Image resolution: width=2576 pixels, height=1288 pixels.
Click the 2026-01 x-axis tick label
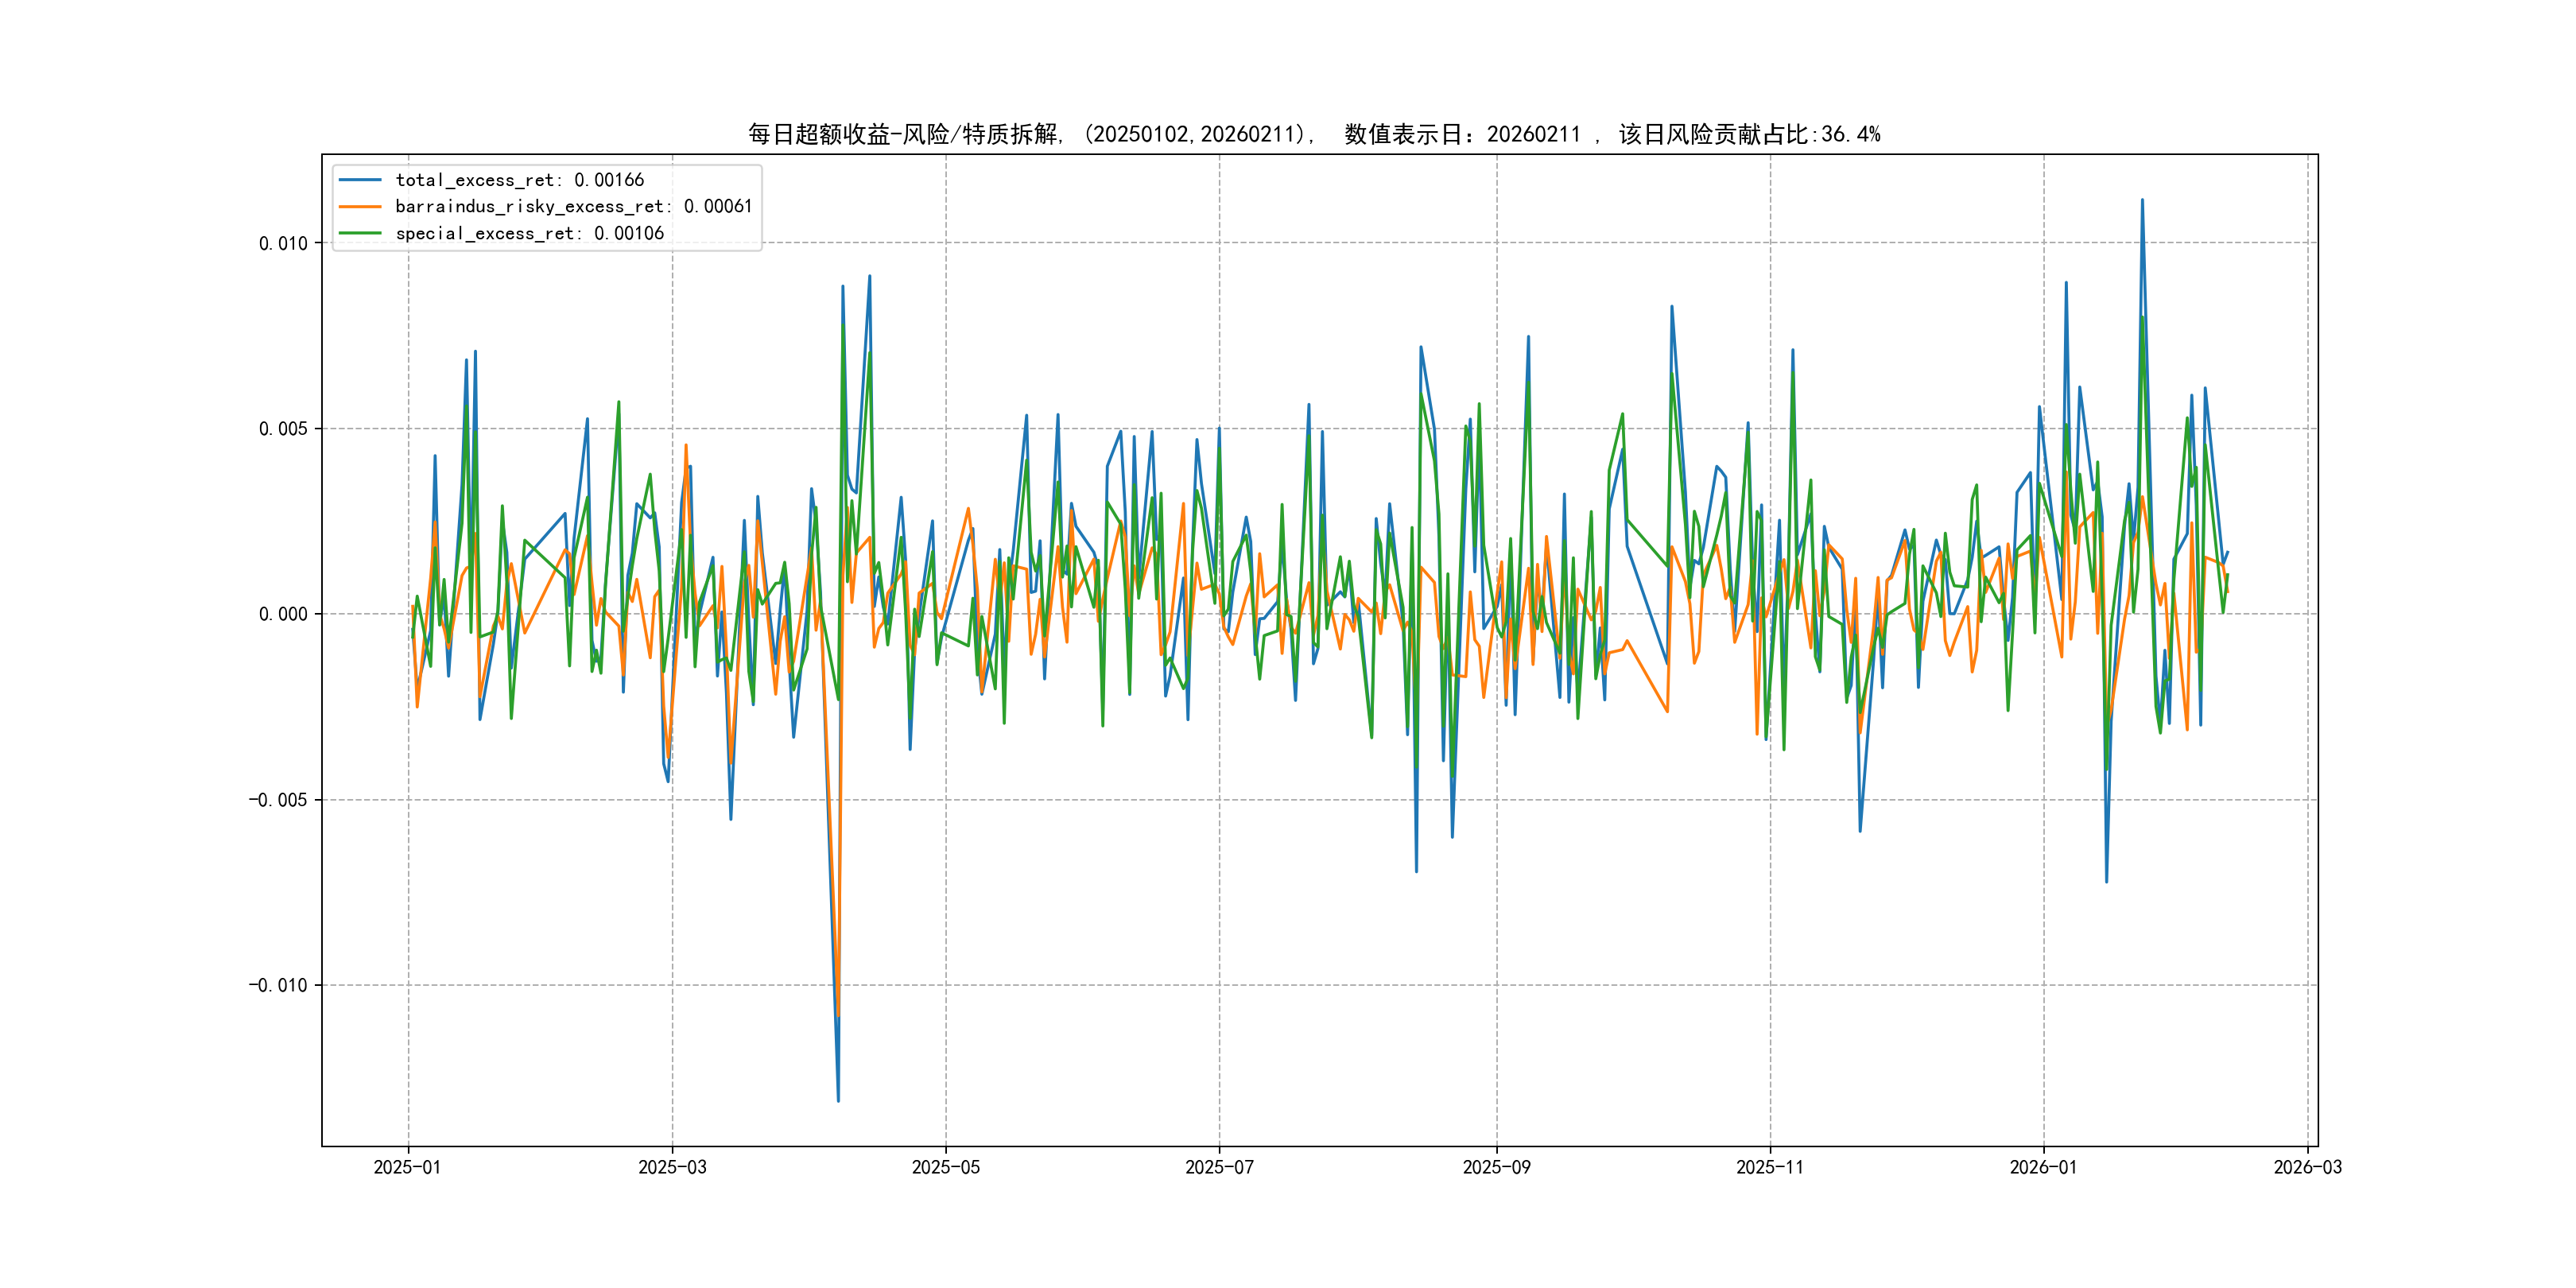[2043, 1167]
